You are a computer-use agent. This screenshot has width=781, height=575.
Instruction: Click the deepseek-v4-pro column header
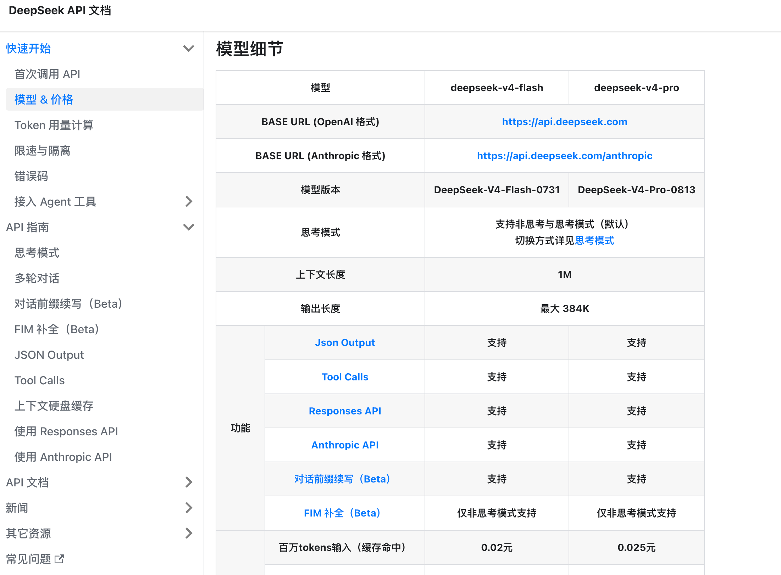637,88
